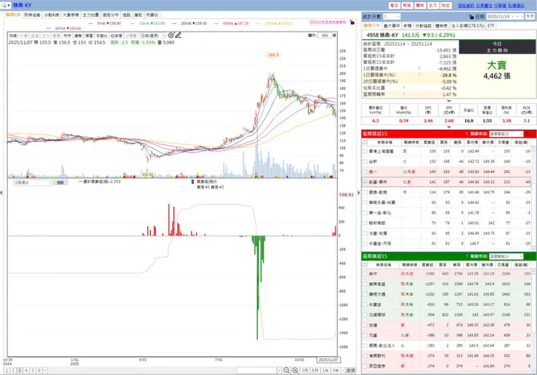Click the export icon in red table header
This screenshot has width=537, height=375.
coord(528,133)
